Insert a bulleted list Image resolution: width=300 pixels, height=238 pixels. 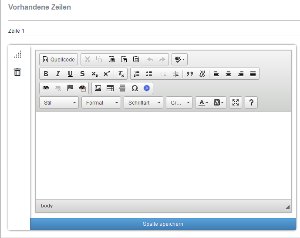pos(149,74)
